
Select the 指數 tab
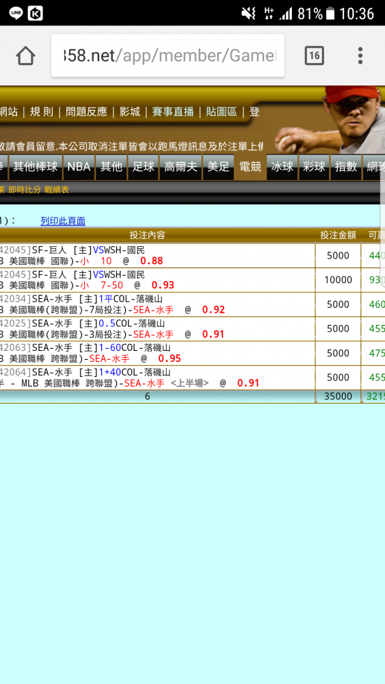[x=346, y=167]
